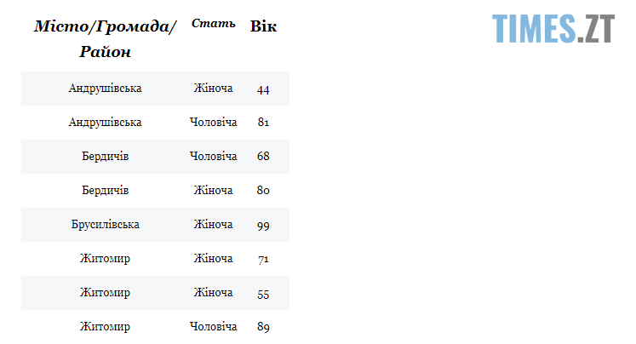Select the age value 44
This screenshot has width=636, height=344.
263,89
